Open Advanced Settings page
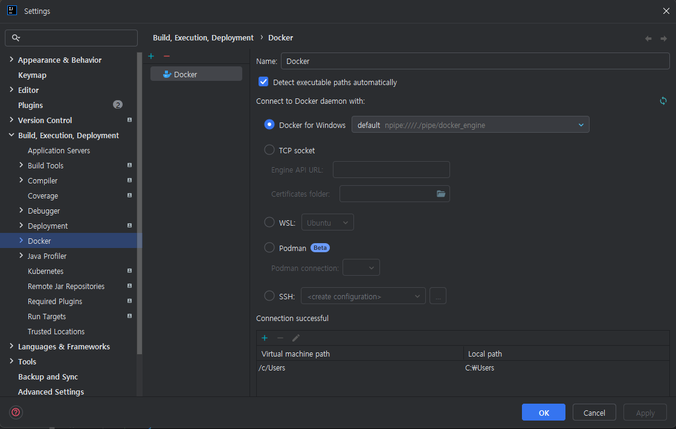 pyautogui.click(x=51, y=392)
